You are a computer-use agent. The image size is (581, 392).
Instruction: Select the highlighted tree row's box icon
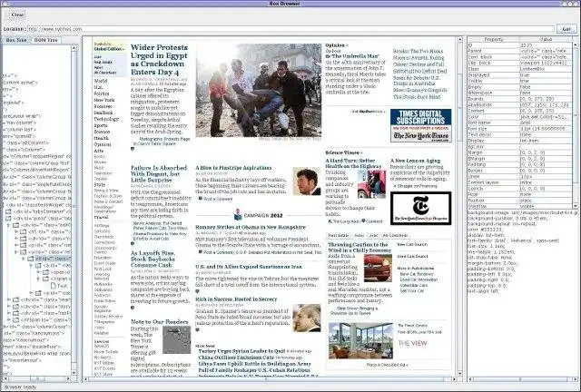pyautogui.click(x=31, y=259)
